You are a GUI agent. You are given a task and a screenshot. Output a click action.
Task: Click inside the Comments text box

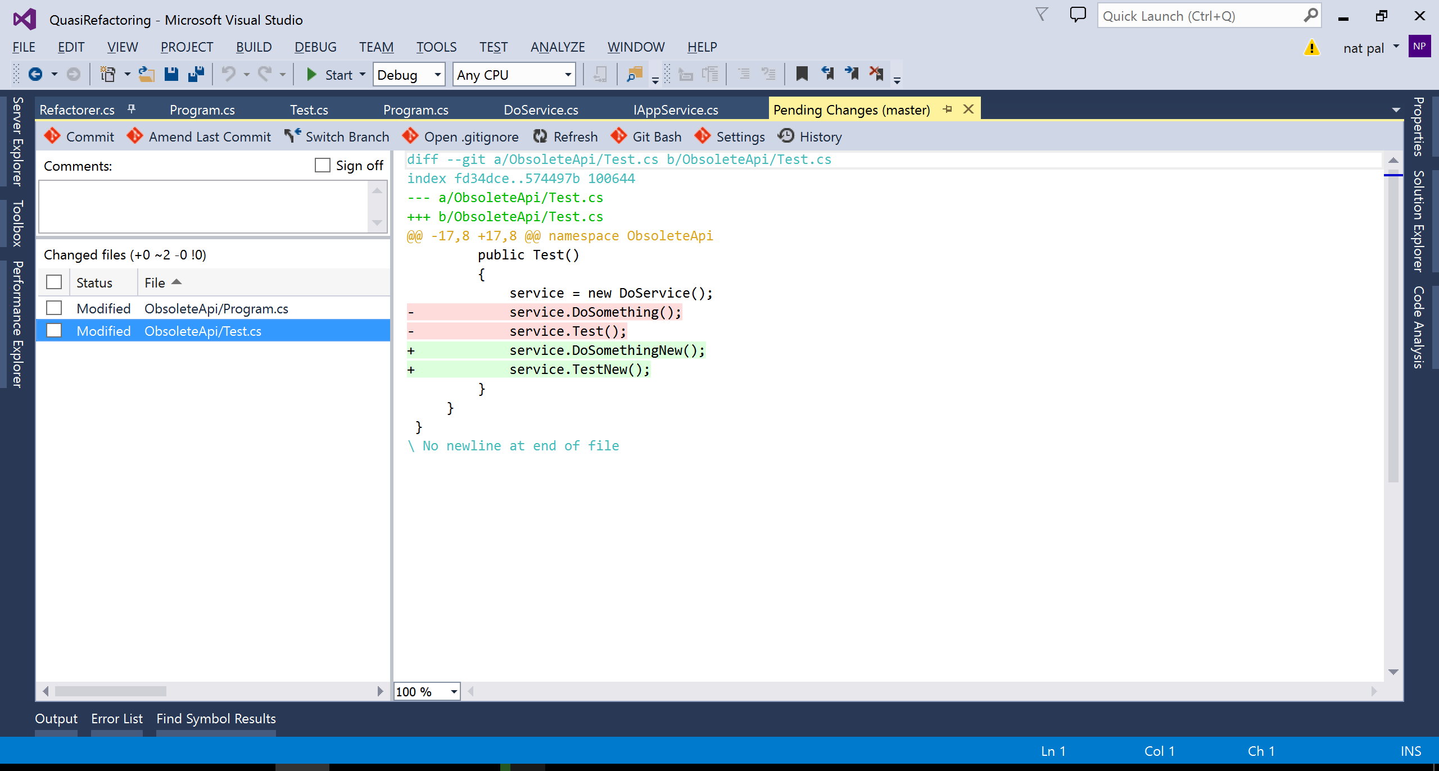[x=203, y=206]
